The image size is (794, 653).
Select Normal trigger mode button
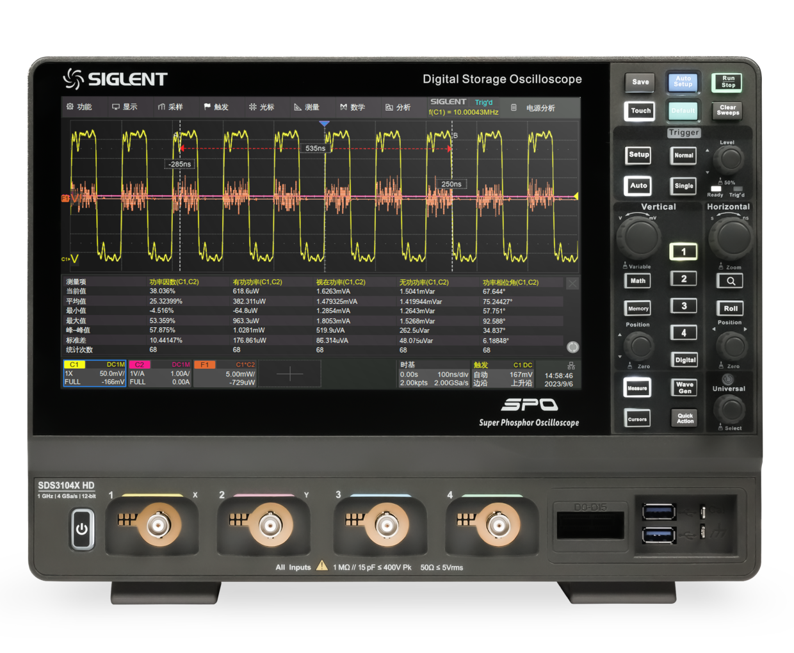(x=684, y=156)
